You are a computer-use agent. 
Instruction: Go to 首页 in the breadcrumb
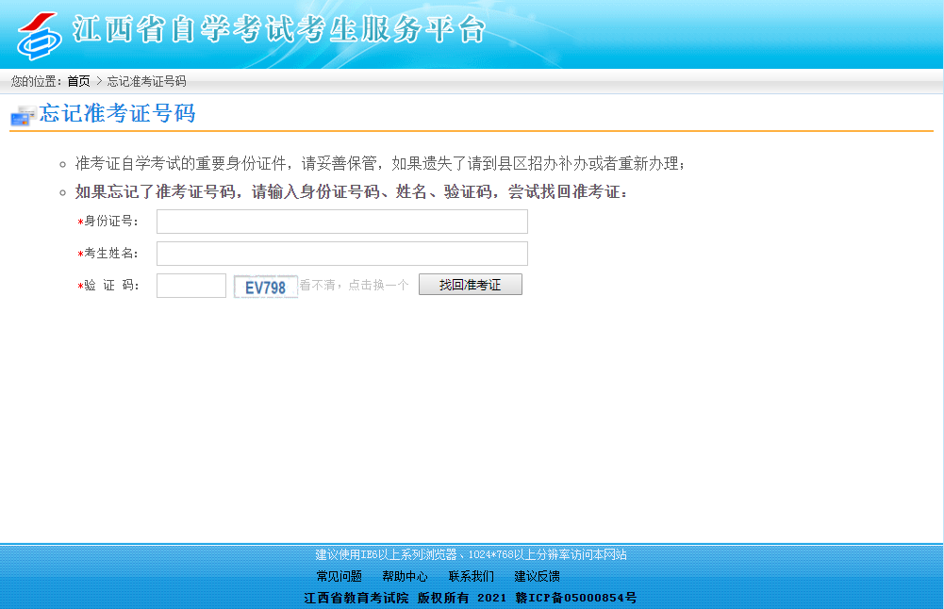(x=78, y=82)
